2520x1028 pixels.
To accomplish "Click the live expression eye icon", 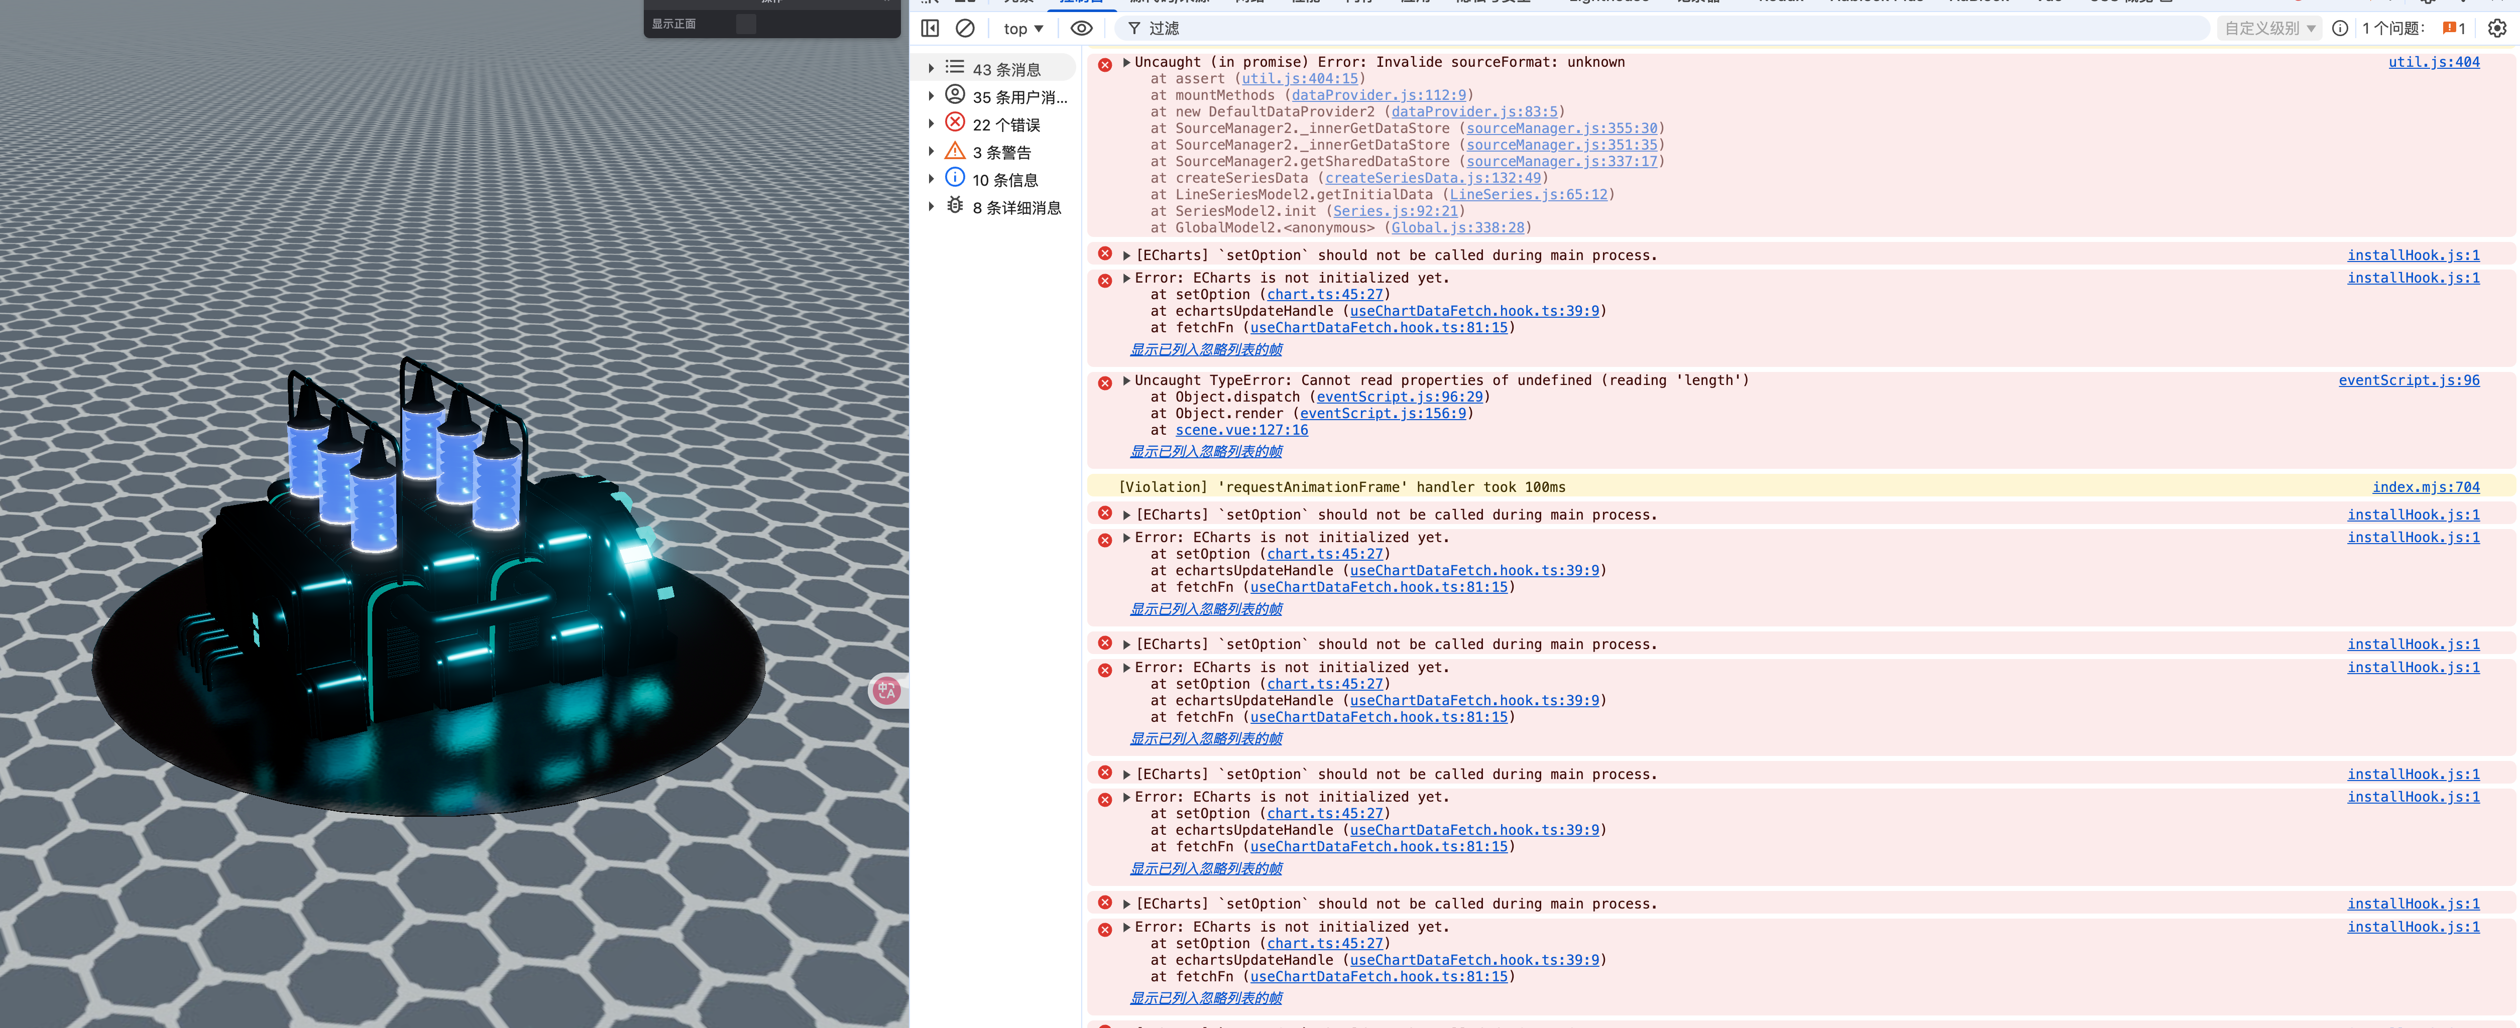I will (1081, 29).
